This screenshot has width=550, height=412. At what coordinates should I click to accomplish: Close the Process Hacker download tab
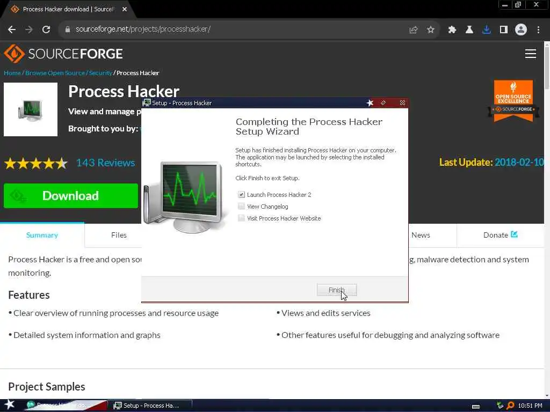[x=125, y=10]
